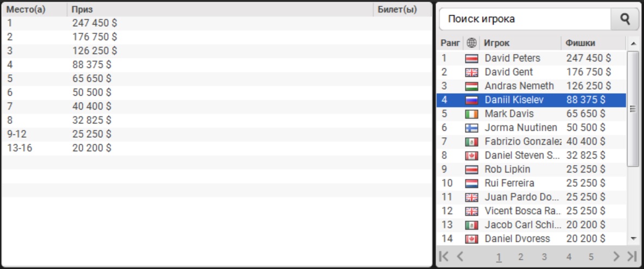Sort player list by Фишки column
Screen dimensions: 644x269
(x=593, y=43)
